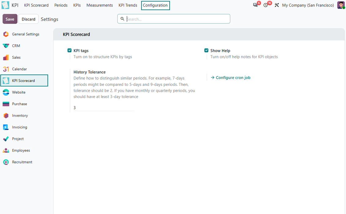Image resolution: width=346 pixels, height=214 pixels.
Task: Discard the settings changes
Action: coord(28,19)
